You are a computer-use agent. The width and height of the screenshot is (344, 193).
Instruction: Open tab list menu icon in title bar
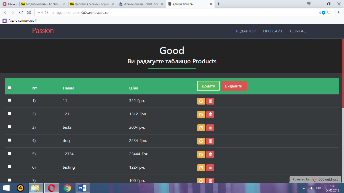pyautogui.click(x=309, y=4)
